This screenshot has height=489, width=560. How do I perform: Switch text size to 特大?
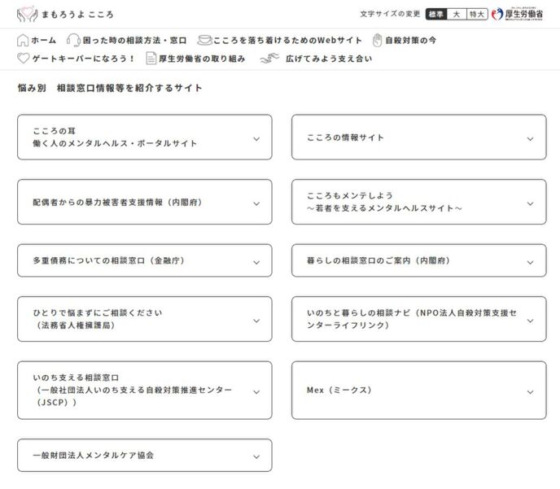coord(477,14)
